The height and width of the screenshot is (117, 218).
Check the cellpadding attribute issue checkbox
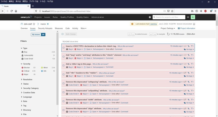(x=63, y=92)
